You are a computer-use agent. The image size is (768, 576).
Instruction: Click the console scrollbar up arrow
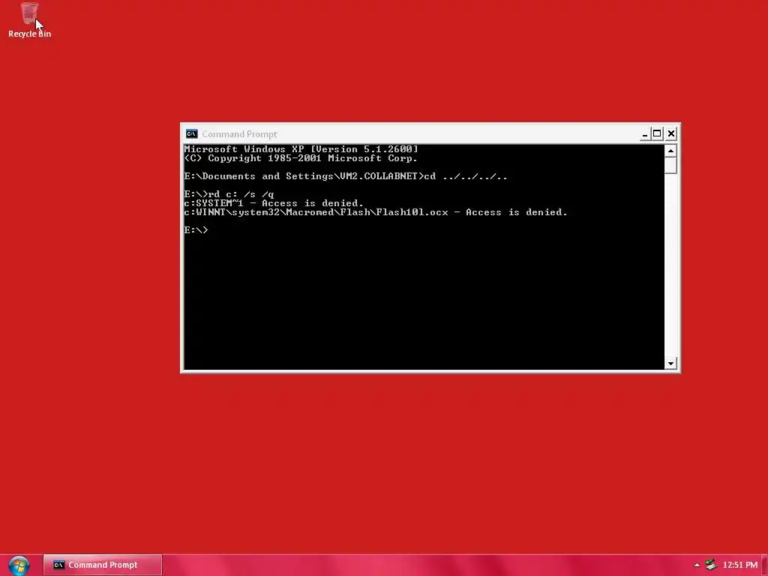click(670, 150)
